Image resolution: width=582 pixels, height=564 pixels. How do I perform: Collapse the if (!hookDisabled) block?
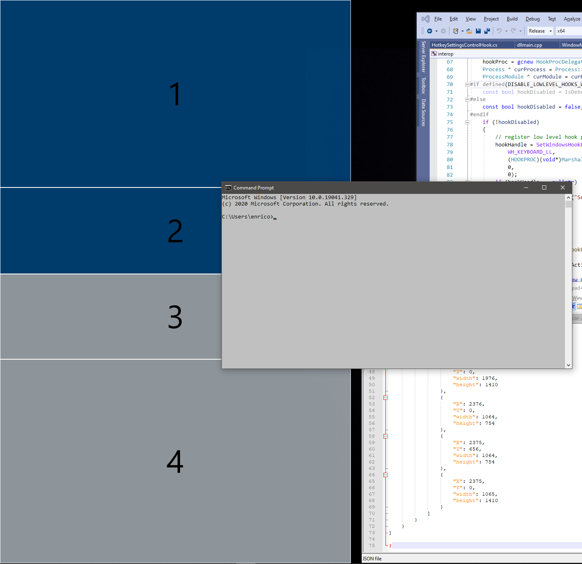467,122
